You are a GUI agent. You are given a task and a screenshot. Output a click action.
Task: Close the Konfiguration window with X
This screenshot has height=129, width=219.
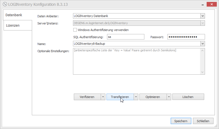[x=212, y=4]
